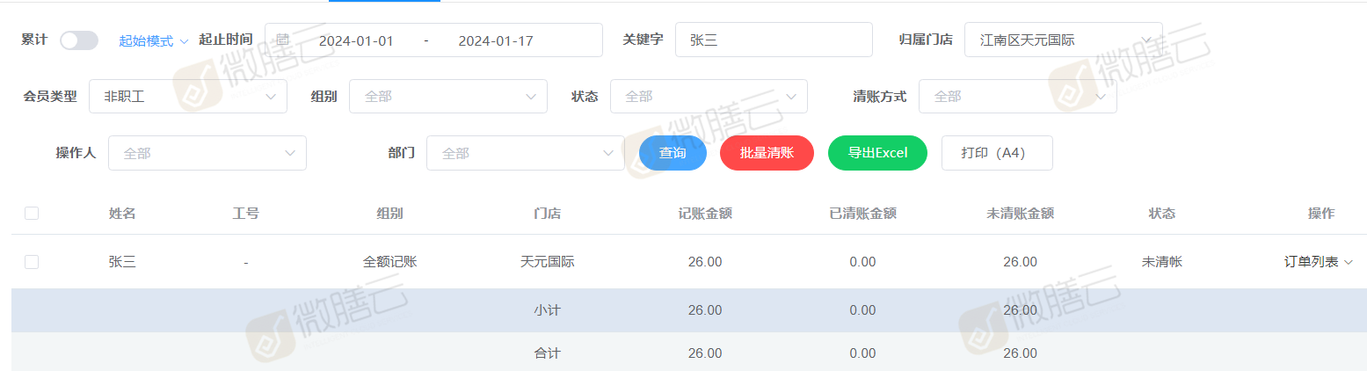Open the 起始模式 mode dropdown
The image size is (1367, 371).
(153, 41)
